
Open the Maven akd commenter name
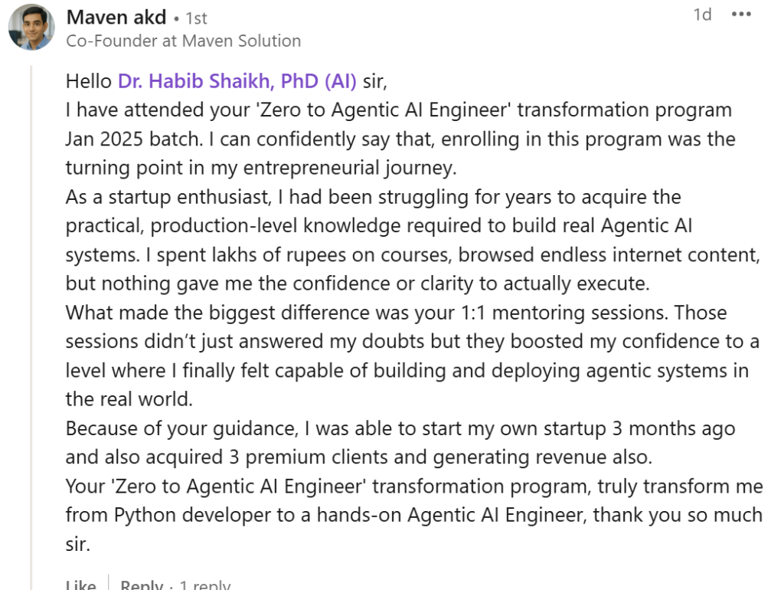click(116, 16)
